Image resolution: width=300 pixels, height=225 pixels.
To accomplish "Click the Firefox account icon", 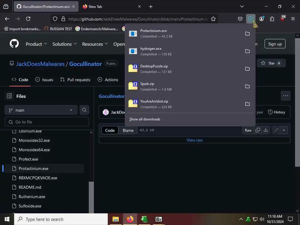I will click(261, 19).
